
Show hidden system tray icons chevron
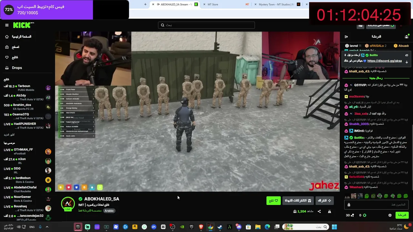[47, 227]
